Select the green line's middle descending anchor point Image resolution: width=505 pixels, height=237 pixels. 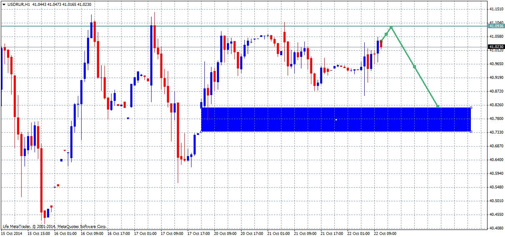pos(414,66)
